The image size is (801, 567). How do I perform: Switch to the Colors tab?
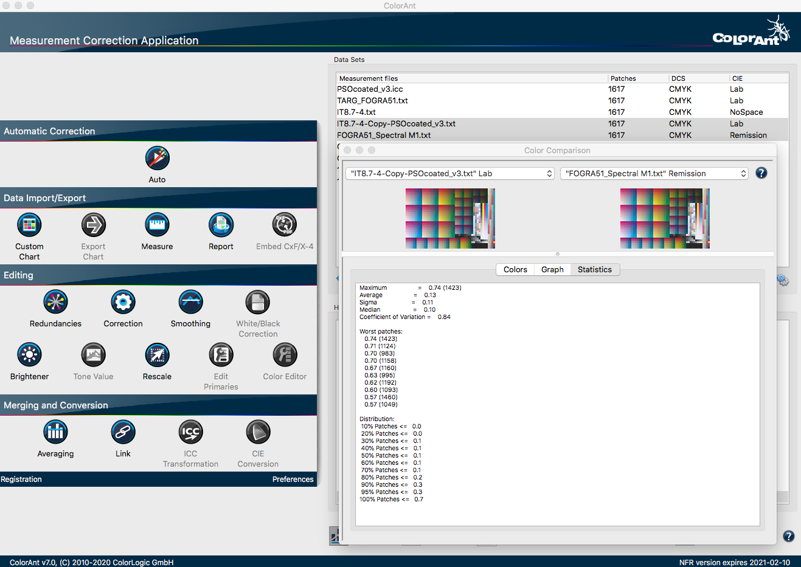(x=515, y=270)
